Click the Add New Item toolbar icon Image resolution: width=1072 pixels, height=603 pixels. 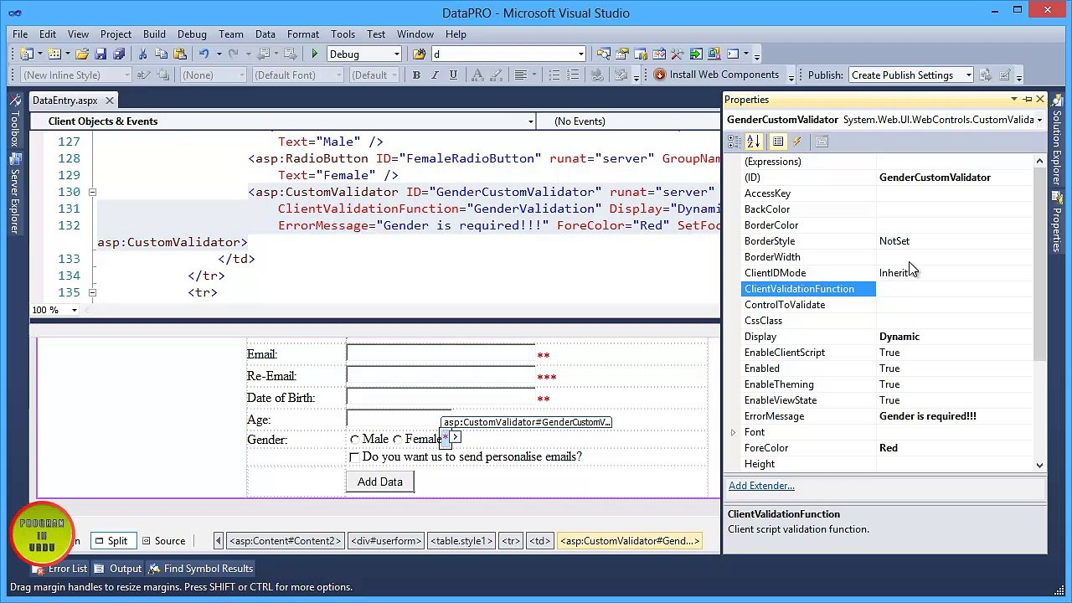[54, 54]
